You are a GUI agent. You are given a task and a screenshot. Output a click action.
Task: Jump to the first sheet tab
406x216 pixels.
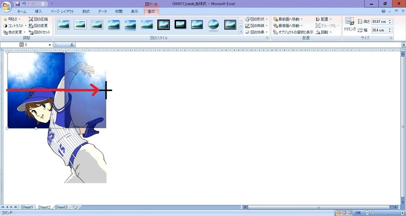(3, 207)
